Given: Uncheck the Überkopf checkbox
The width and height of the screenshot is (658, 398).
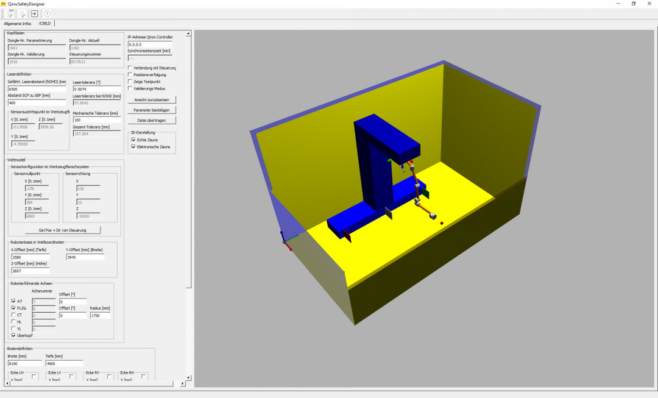Looking at the screenshot, I should (14, 335).
